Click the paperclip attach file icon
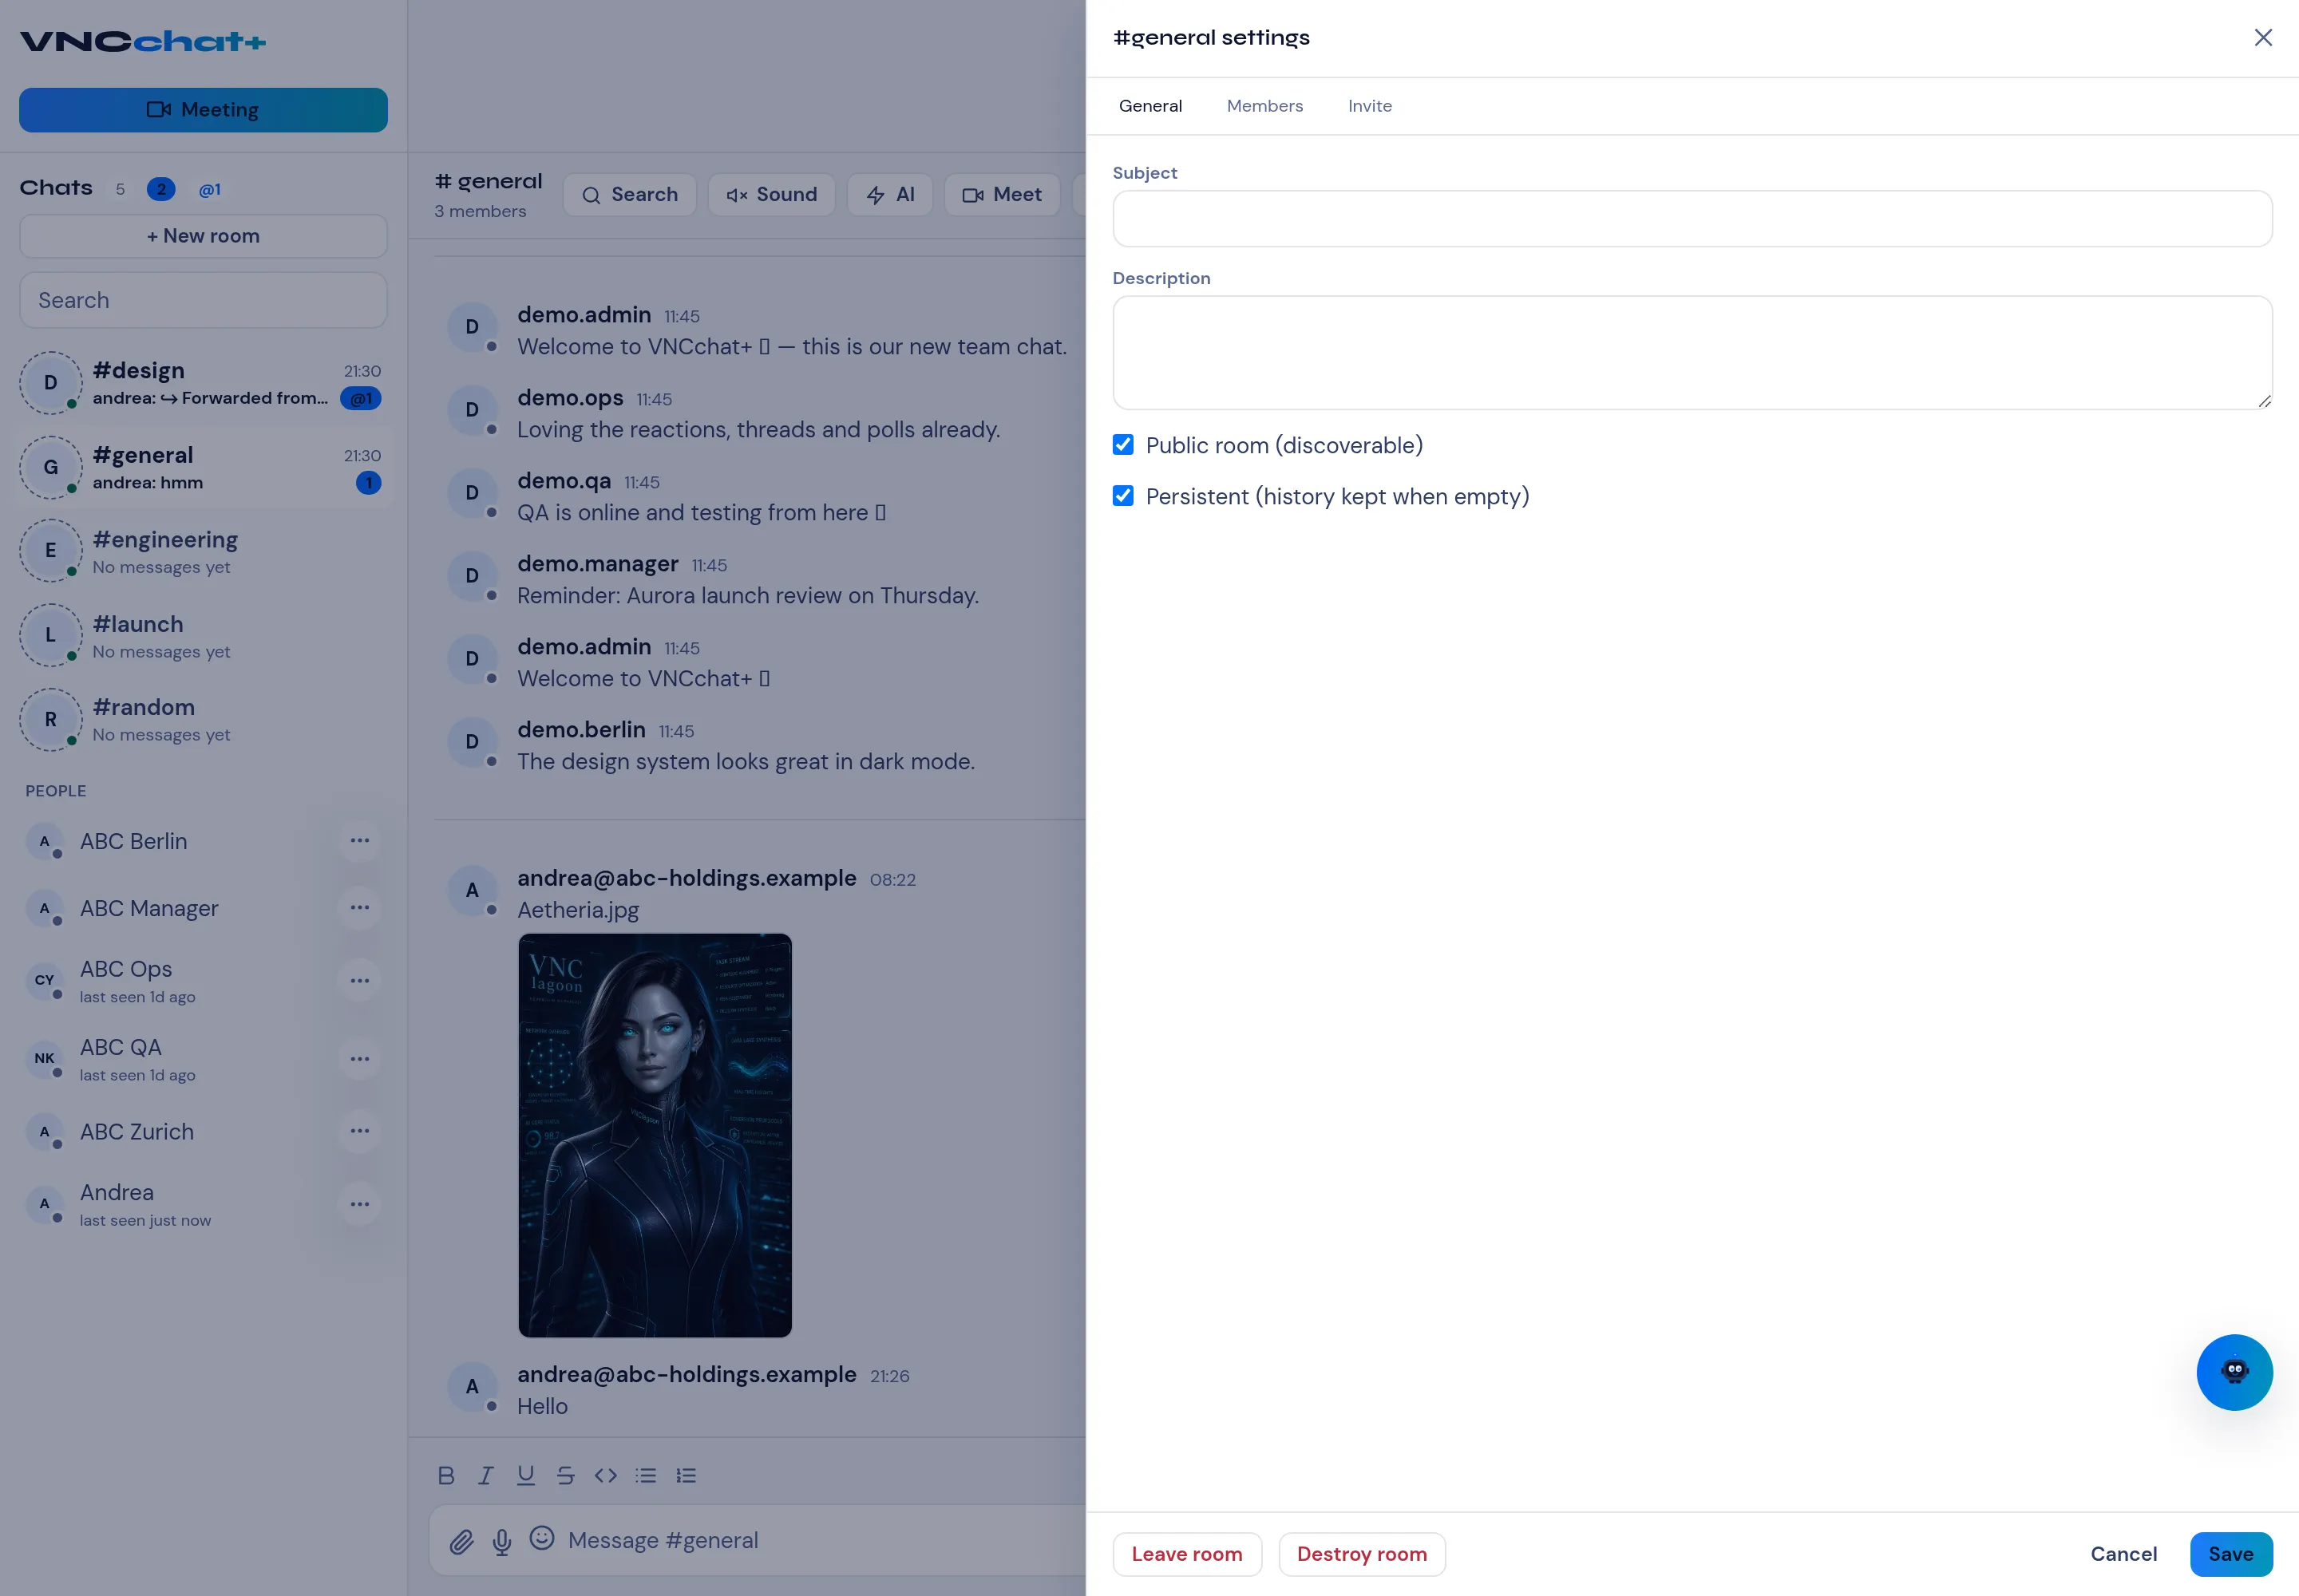The width and height of the screenshot is (2299, 1596). 461,1541
